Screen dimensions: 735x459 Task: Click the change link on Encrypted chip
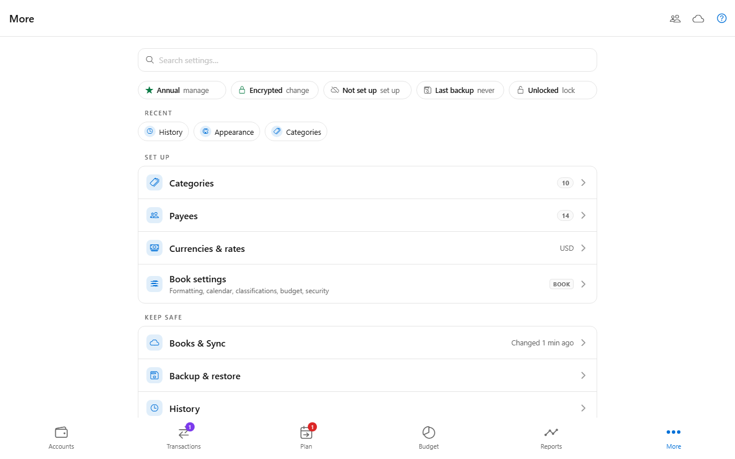(x=297, y=90)
